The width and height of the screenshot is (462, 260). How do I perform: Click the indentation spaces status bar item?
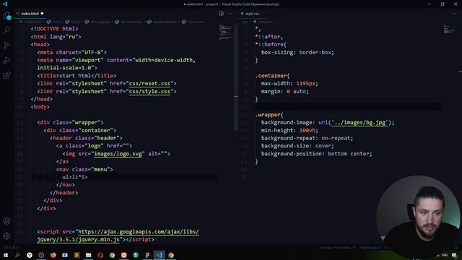(x=370, y=248)
